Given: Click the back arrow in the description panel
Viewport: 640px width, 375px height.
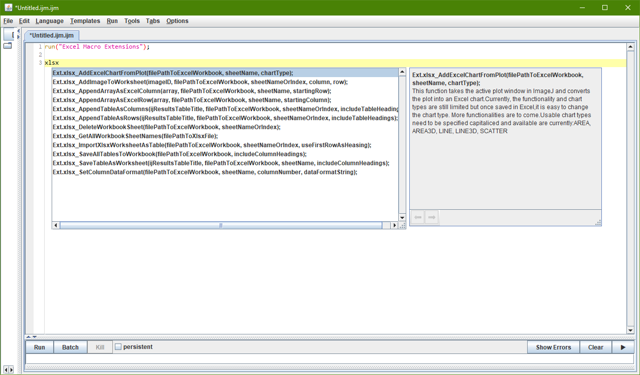Looking at the screenshot, I should tap(417, 217).
